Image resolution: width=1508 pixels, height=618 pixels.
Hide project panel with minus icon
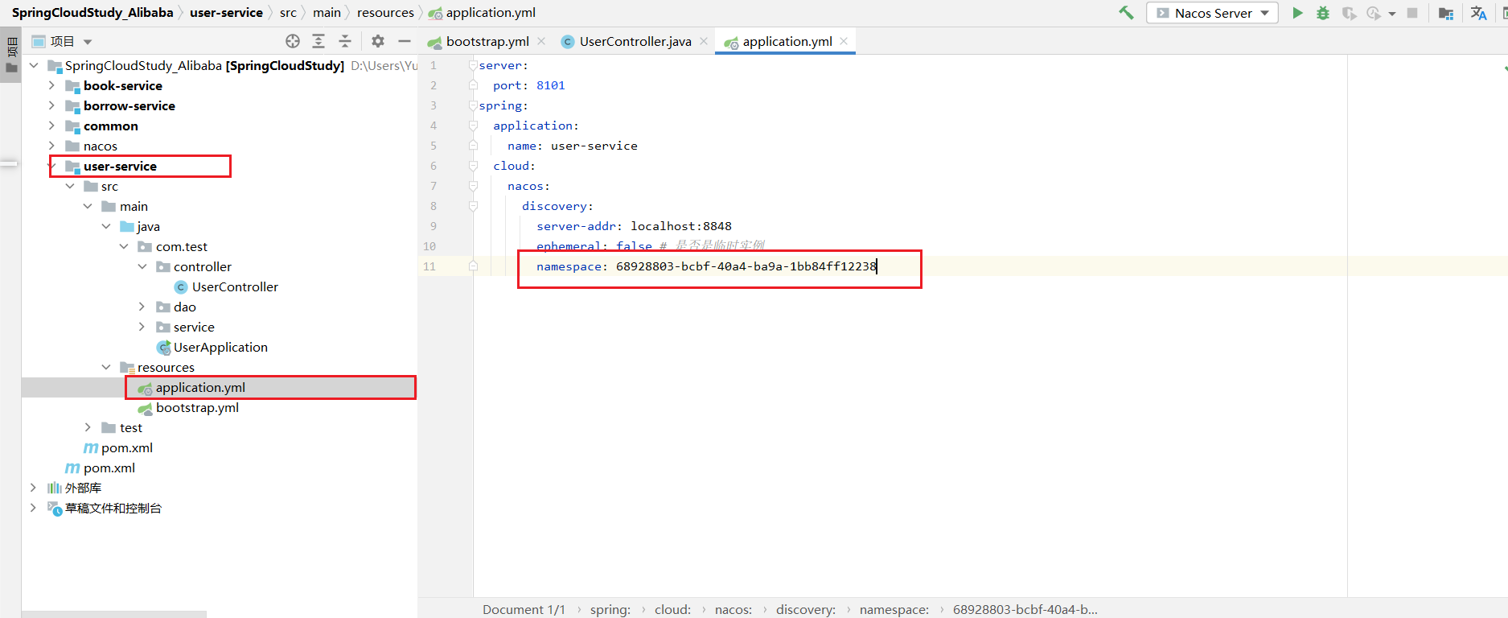pyautogui.click(x=405, y=41)
